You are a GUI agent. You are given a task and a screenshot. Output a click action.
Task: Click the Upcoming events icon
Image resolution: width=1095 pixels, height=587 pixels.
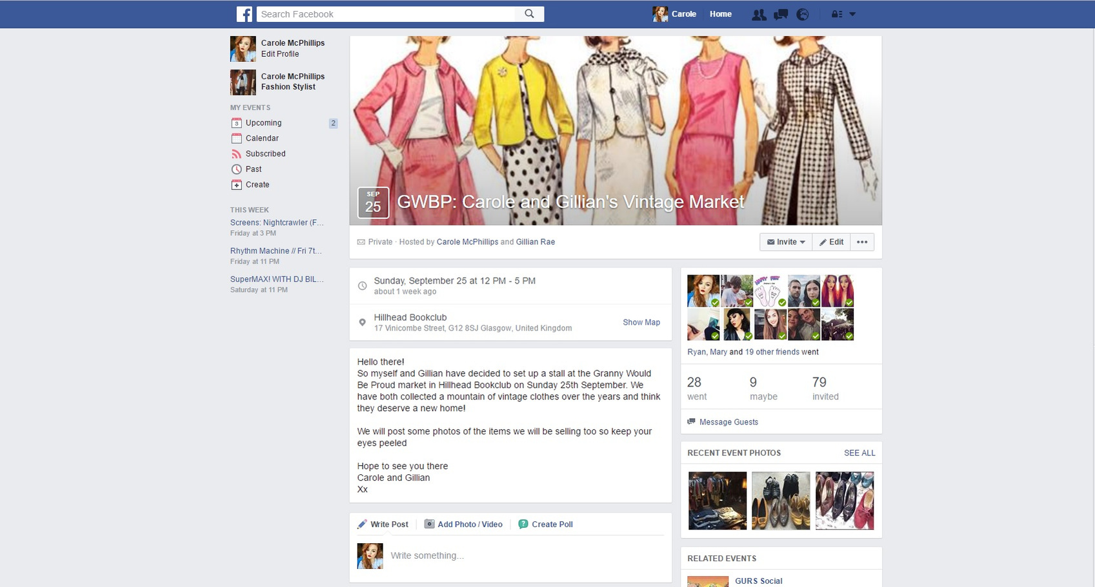(x=236, y=123)
